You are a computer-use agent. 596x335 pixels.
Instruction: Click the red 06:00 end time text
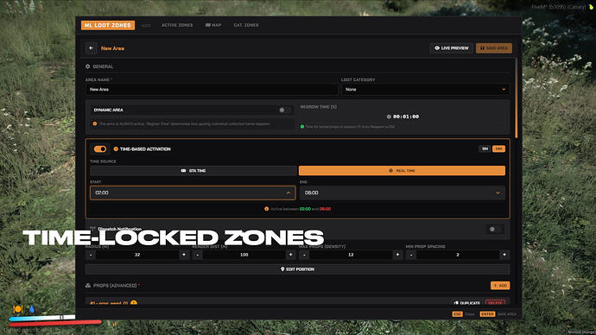325,209
